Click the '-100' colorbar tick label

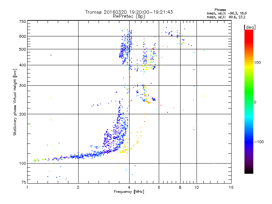259,142
